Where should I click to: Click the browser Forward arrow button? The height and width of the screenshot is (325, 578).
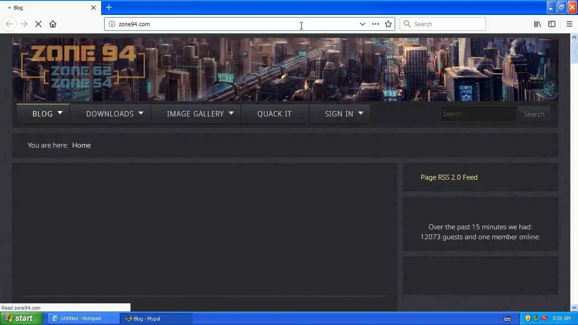24,24
